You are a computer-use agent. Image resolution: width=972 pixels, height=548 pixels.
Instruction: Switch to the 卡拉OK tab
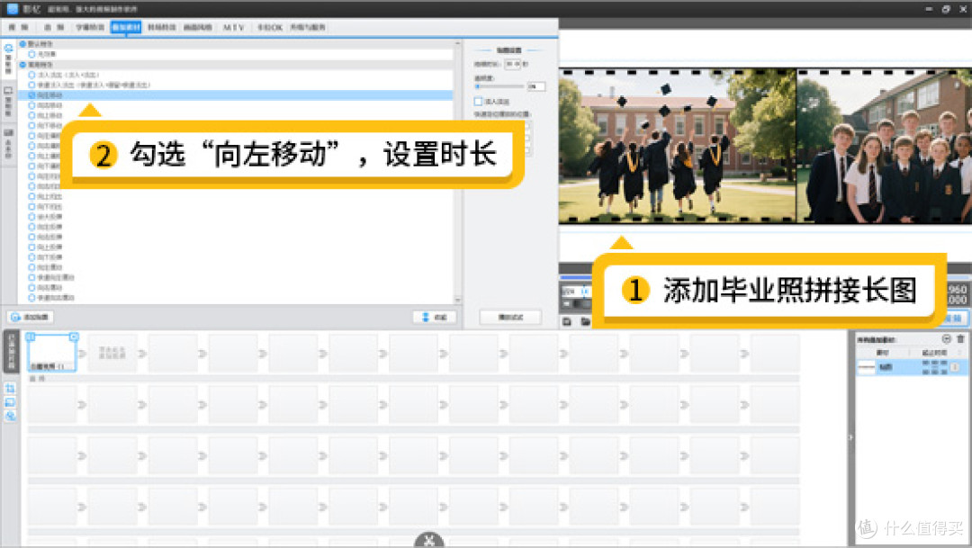[x=270, y=27]
